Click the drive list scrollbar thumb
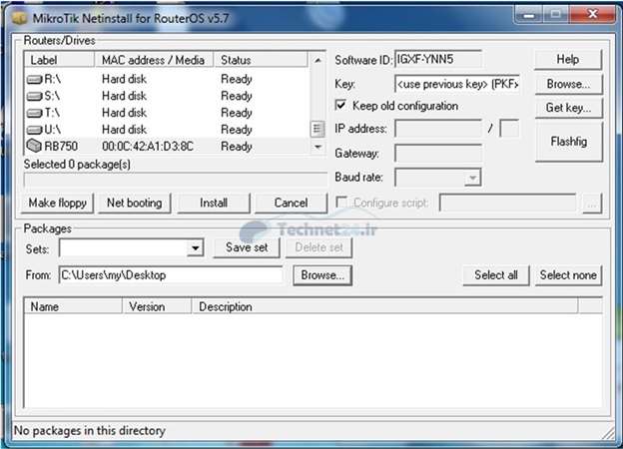The height and width of the screenshot is (449, 623). (x=317, y=129)
